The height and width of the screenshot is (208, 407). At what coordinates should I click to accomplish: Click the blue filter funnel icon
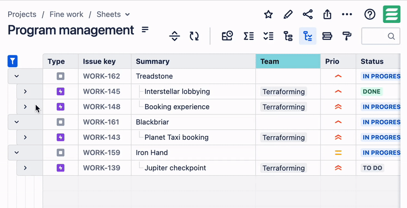pos(12,61)
